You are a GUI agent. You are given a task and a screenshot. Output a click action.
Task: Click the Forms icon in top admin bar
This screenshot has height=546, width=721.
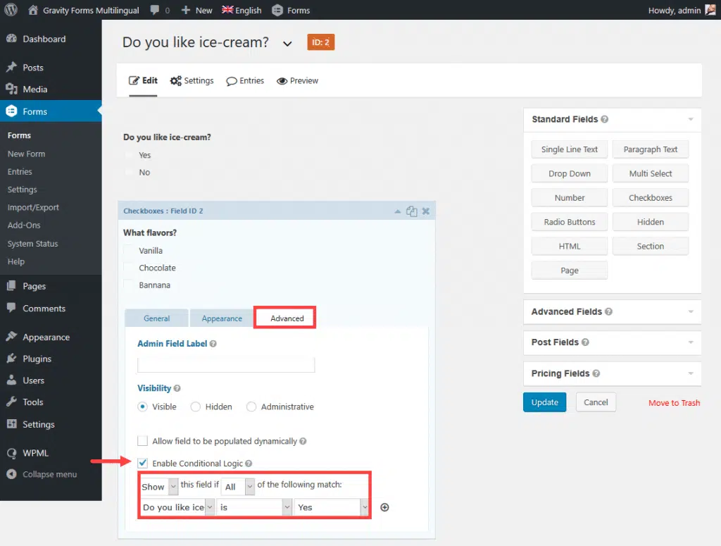pyautogui.click(x=277, y=10)
